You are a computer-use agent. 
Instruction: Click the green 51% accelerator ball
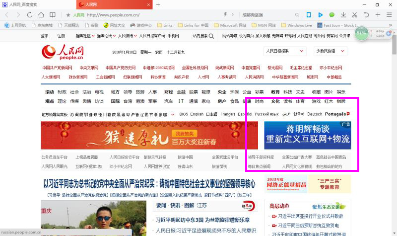pyautogui.click(x=361, y=33)
